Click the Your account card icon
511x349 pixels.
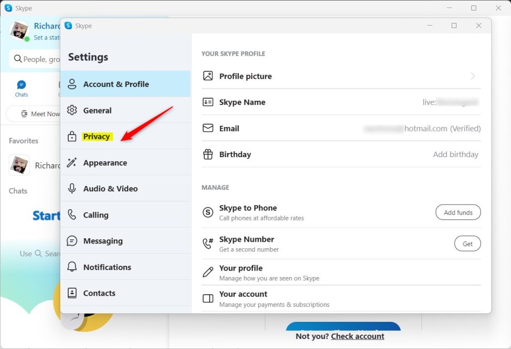tap(208, 298)
